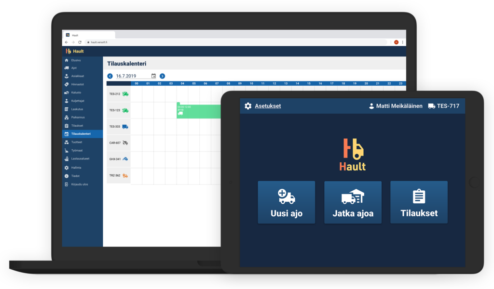494x289 pixels.
Task: Click the Hault logo in the header
Action: point(75,51)
